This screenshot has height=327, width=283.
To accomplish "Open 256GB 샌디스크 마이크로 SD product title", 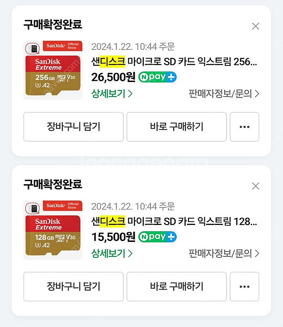I will tap(174, 62).
